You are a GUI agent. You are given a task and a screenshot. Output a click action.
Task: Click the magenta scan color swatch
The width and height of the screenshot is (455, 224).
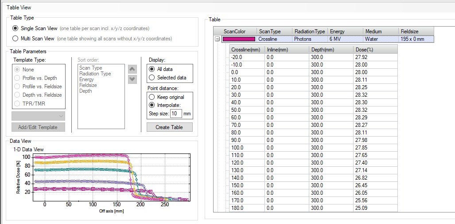(x=239, y=39)
